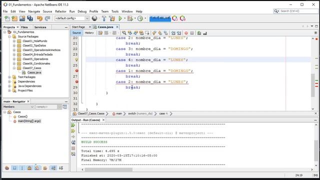Switch to the Files tab
Image resolution: width=320 pixels, height=180 pixels.
coord(24,27)
